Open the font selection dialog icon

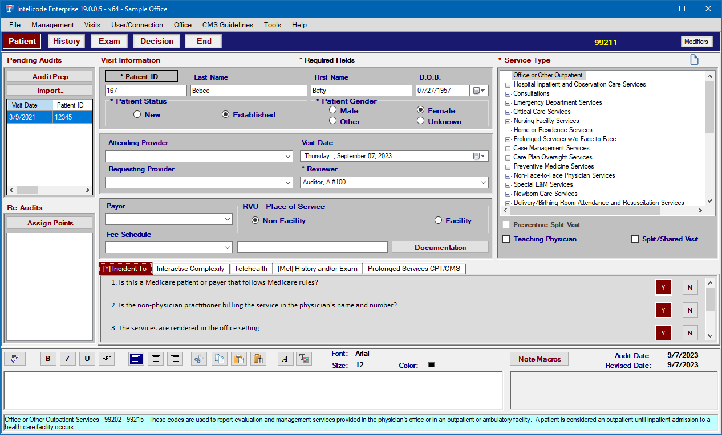(285, 359)
